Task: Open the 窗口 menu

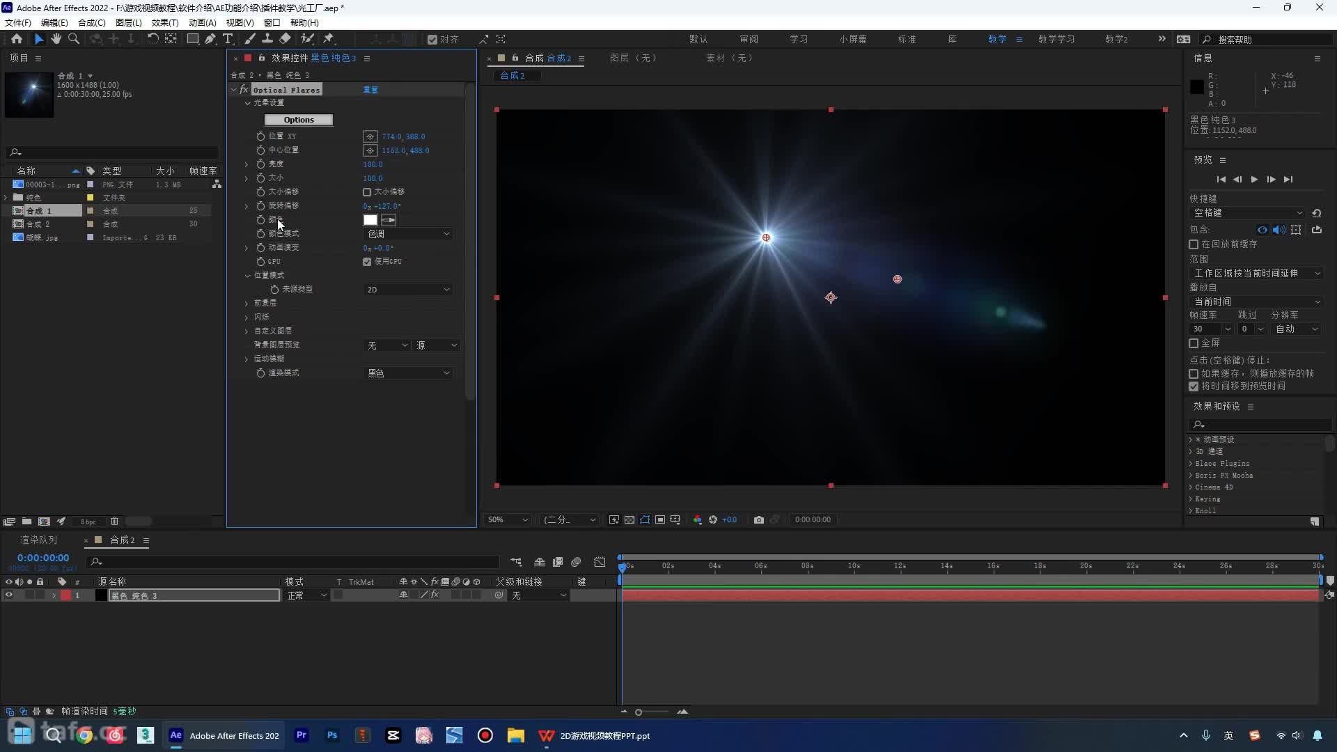Action: point(272,22)
